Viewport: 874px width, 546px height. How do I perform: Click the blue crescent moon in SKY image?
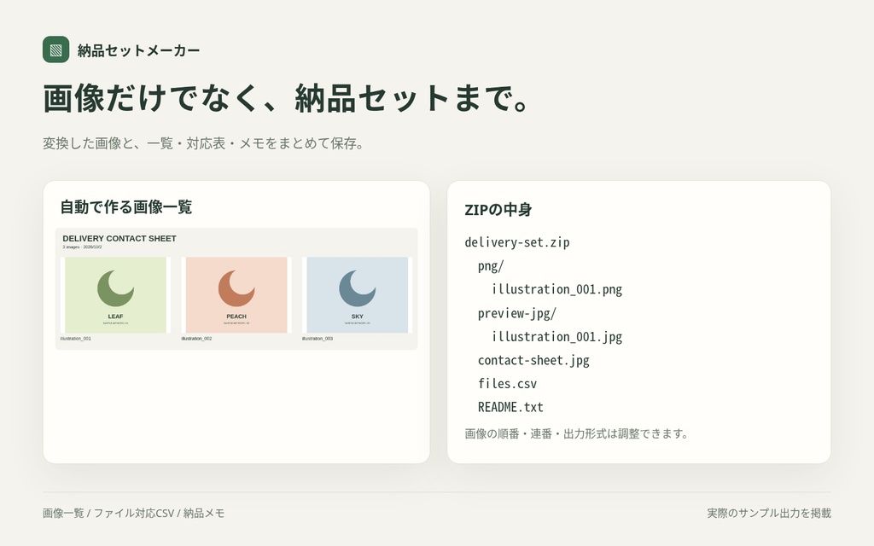tap(358, 288)
